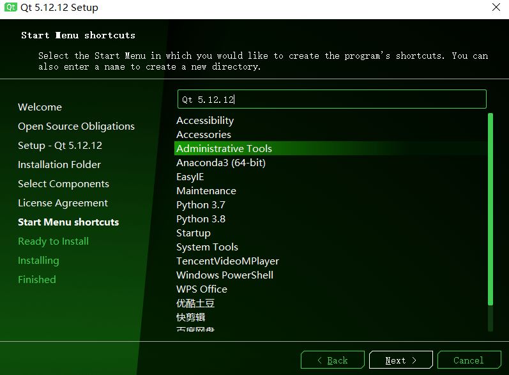Click Start Menu shortcuts sidebar step
Screen dimensions: 509x375
tap(68, 222)
